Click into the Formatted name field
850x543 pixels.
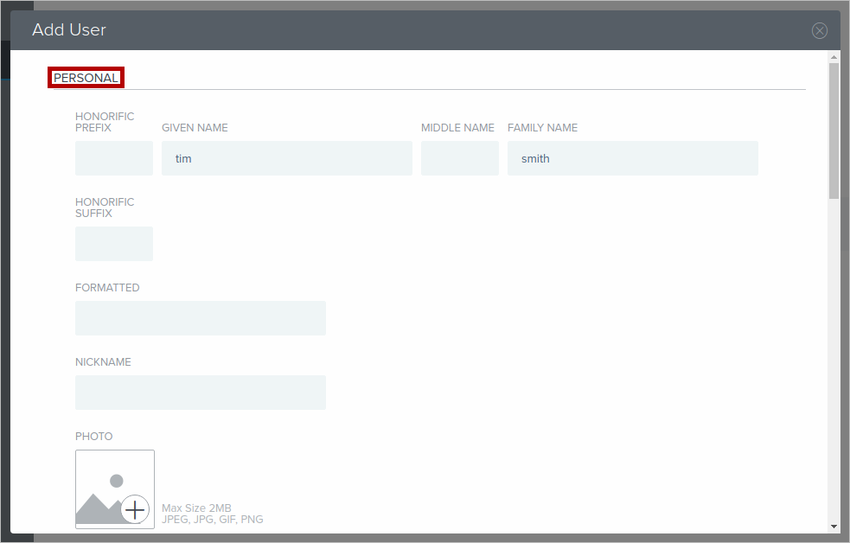point(200,318)
